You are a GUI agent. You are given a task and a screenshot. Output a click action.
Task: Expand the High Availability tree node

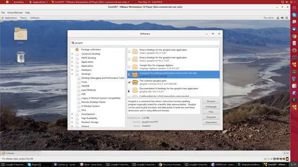click(72, 118)
